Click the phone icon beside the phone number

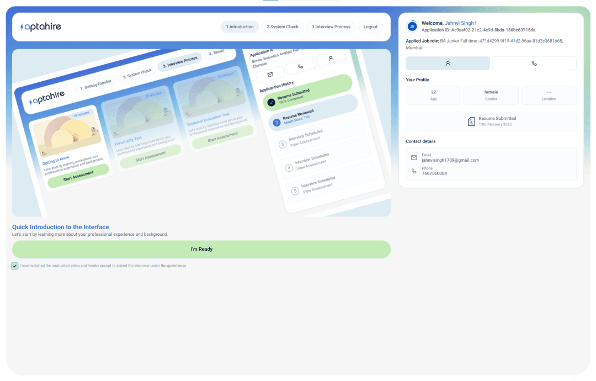click(x=414, y=171)
